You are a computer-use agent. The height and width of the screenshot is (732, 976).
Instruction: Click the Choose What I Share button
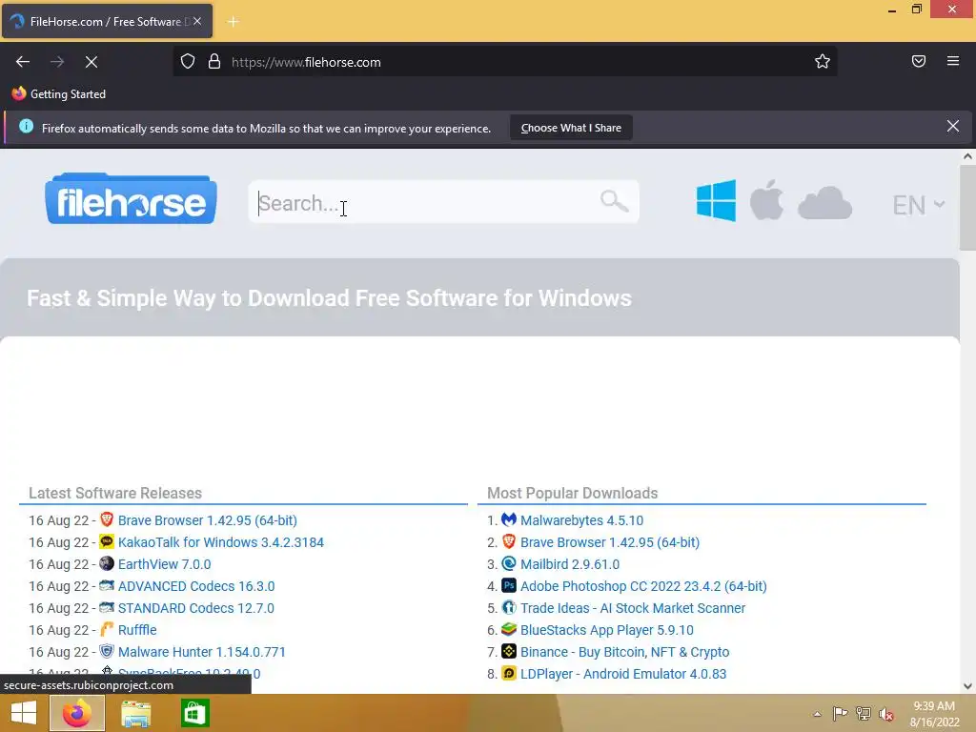coord(571,128)
